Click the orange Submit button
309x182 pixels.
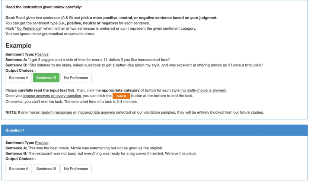tap(121, 96)
